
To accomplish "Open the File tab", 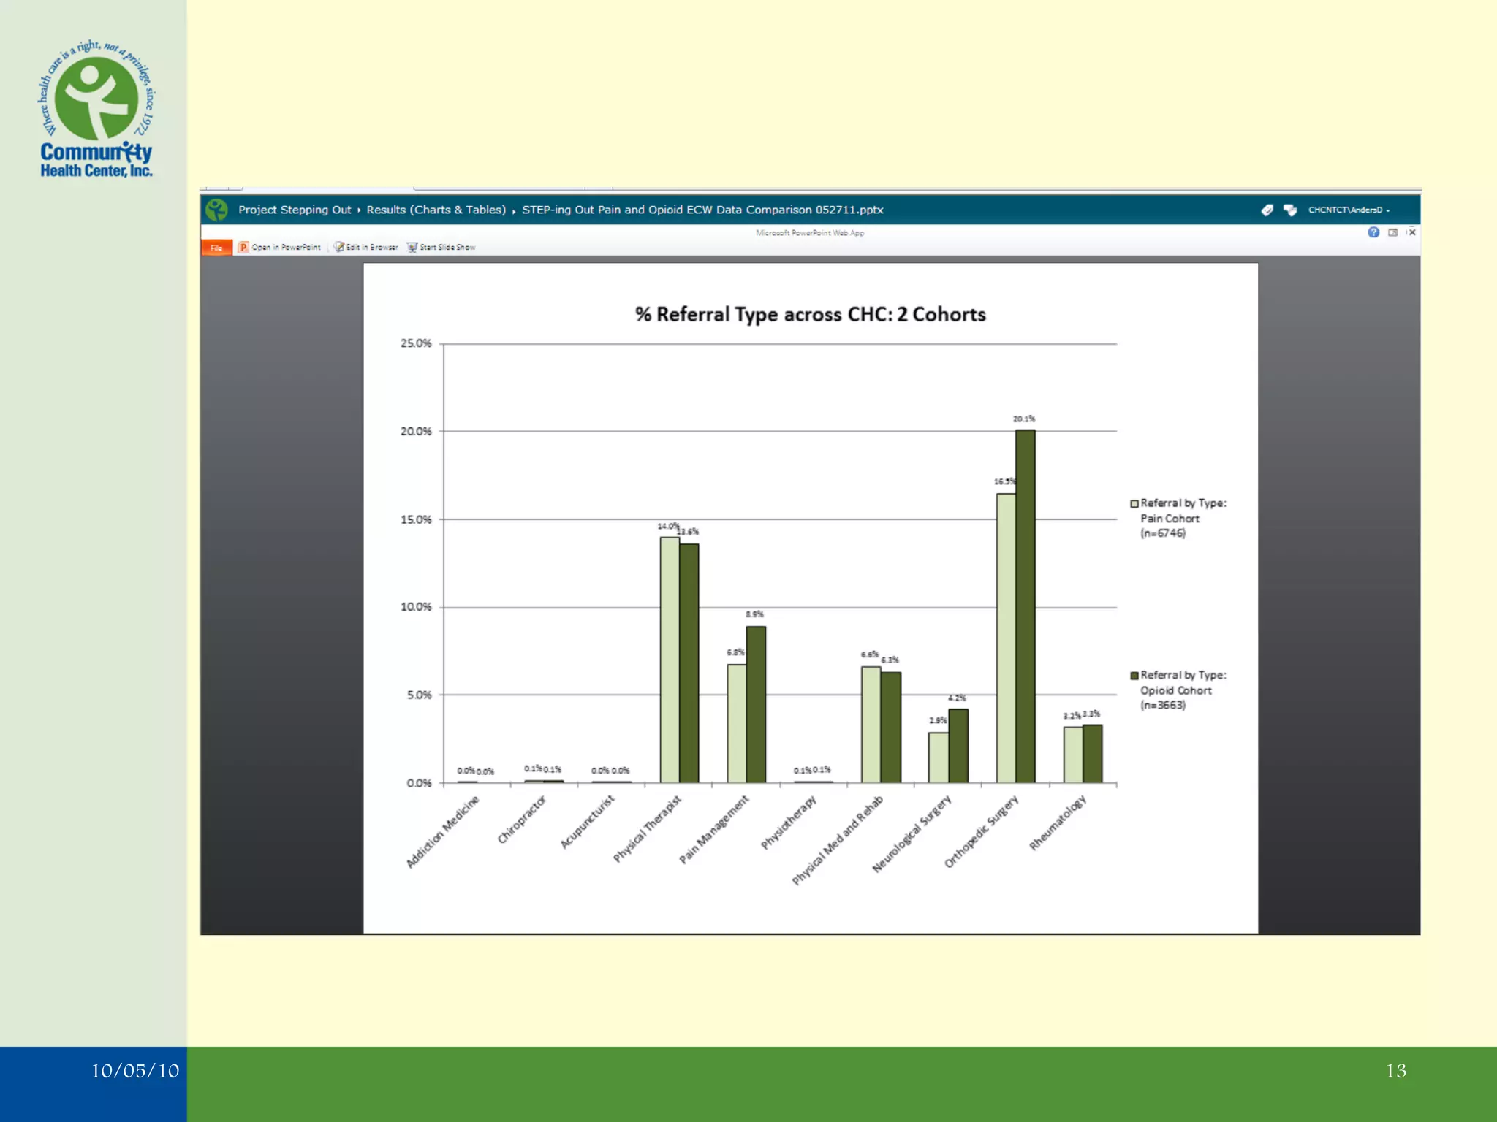I will coord(216,248).
